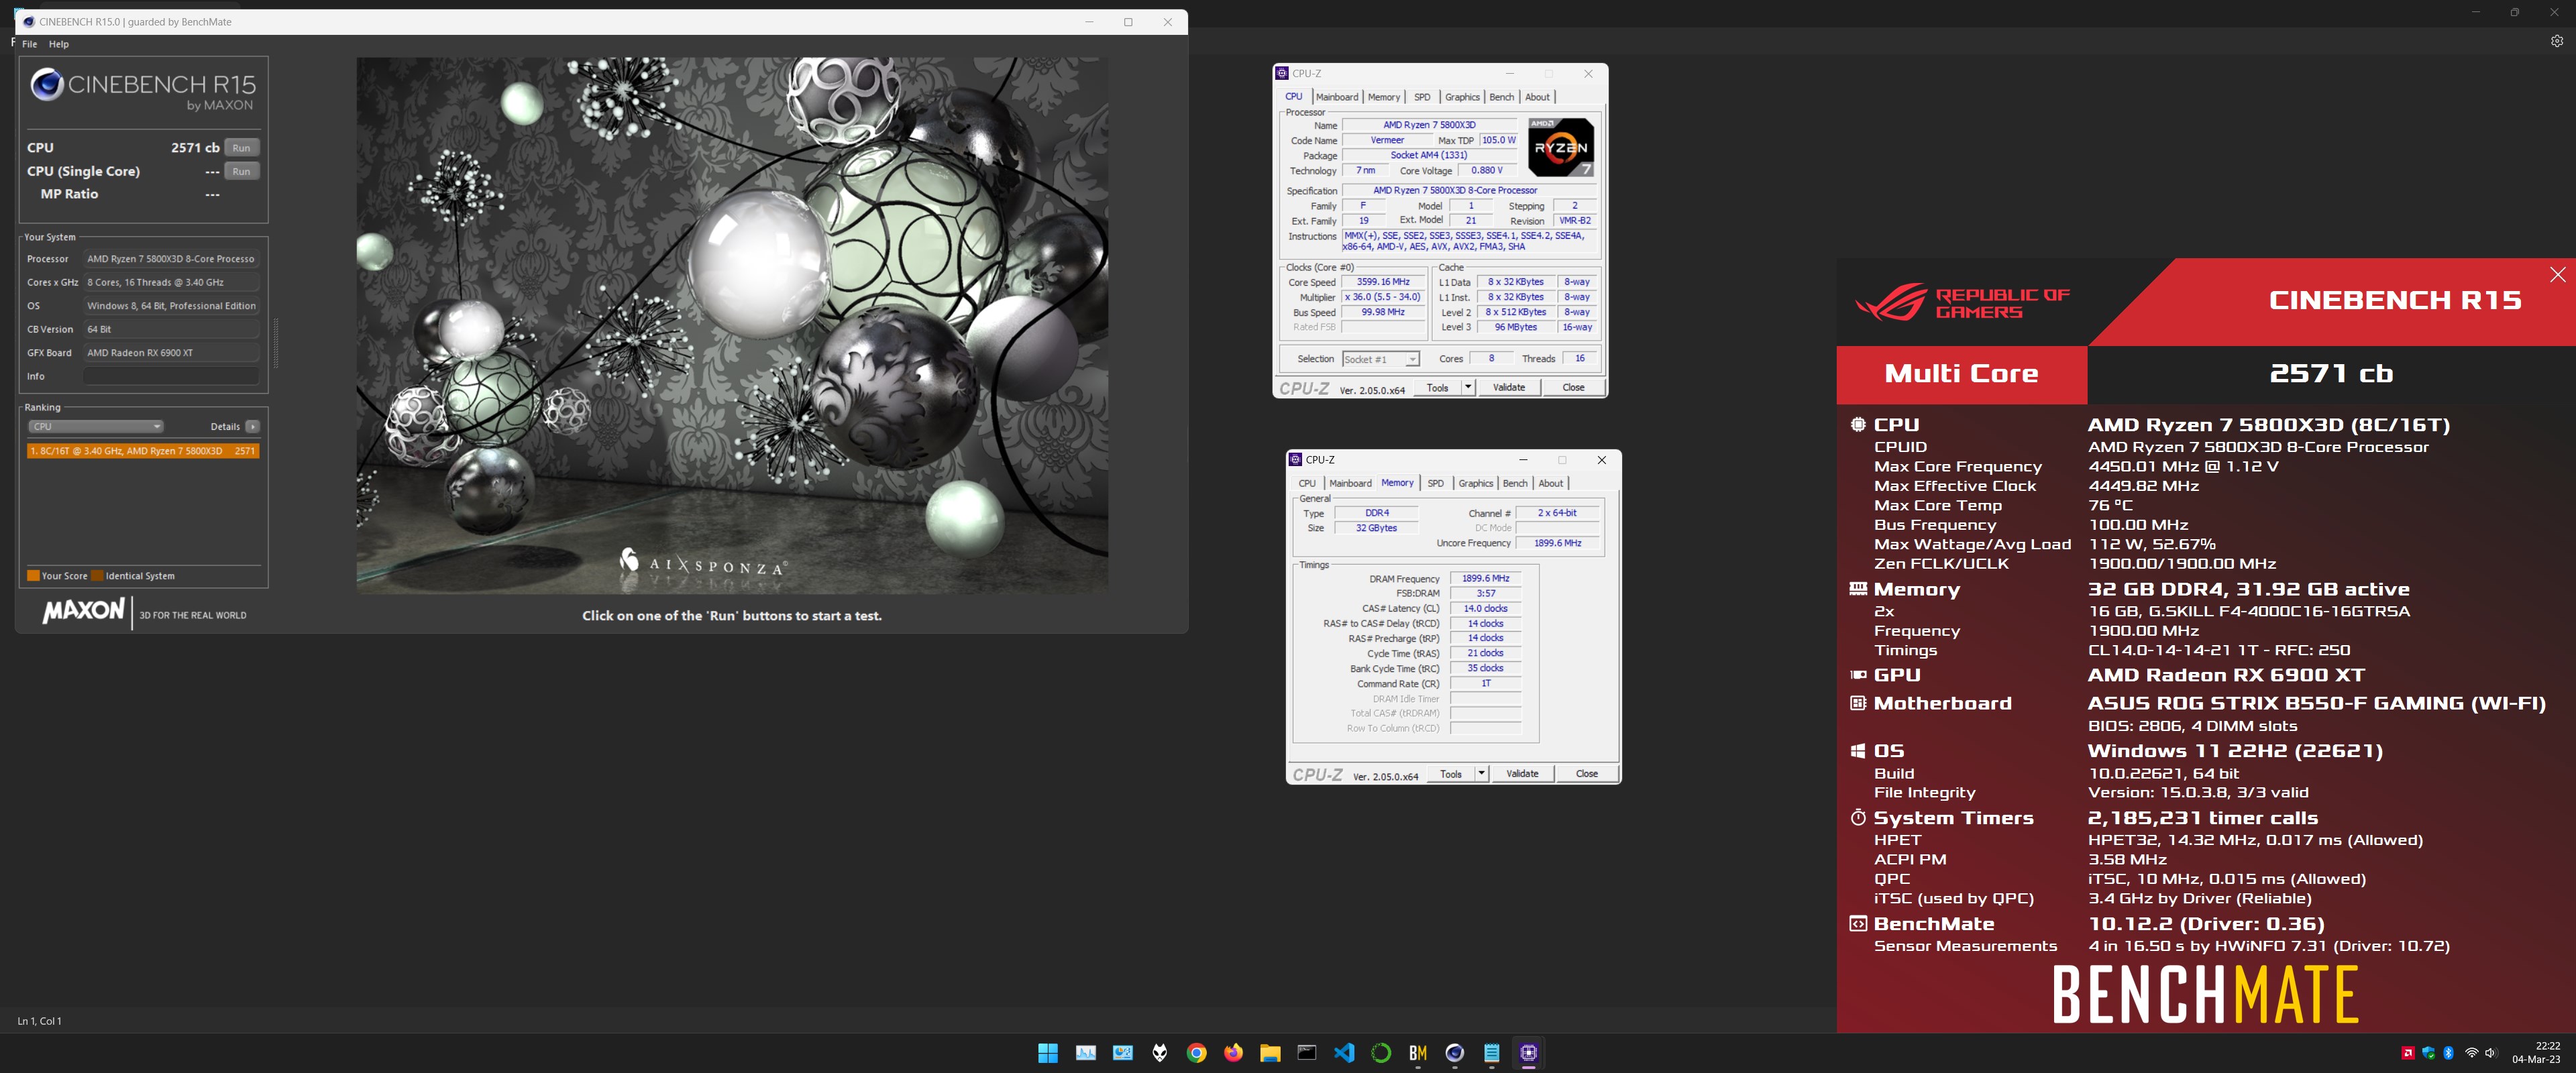Select About tab in CPU-Z Memory window
The width and height of the screenshot is (2576, 1073).
[x=1550, y=483]
